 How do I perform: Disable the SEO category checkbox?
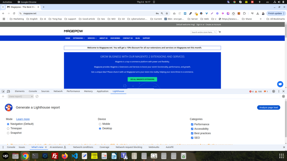pyautogui.click(x=192, y=138)
